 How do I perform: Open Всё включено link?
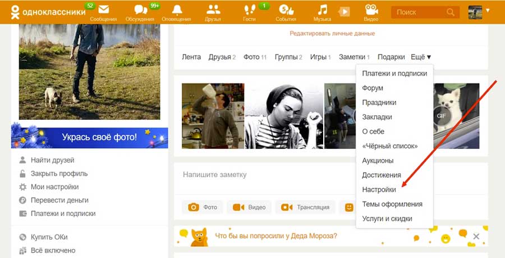coord(53,251)
